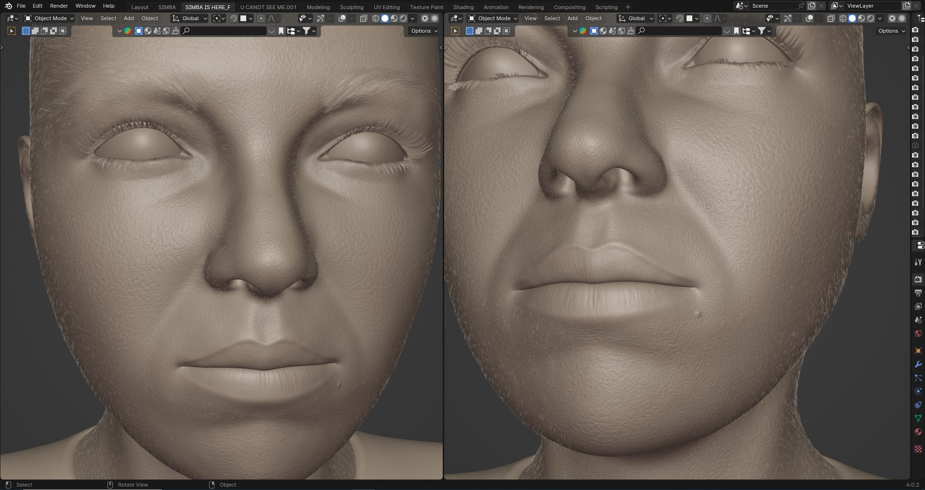Screen dimensions: 925x490
Task: Click bookmark icon in left asset bar
Action: 281,31
